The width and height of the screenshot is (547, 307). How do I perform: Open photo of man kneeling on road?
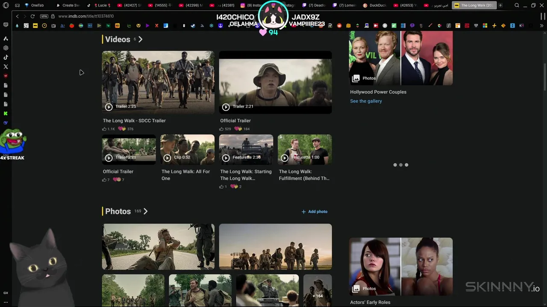point(158,247)
